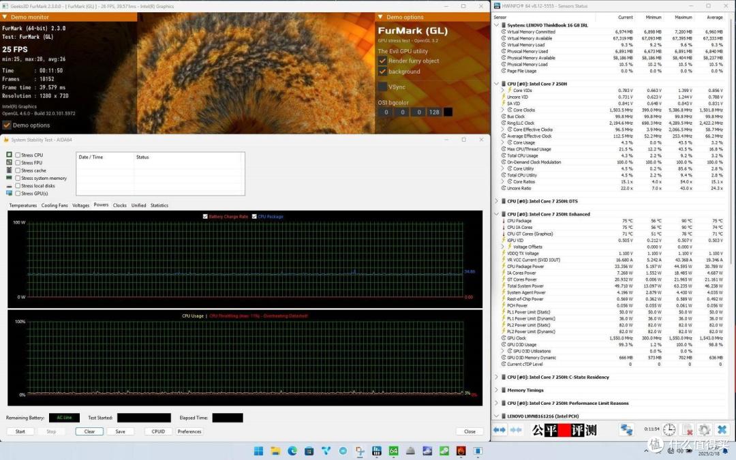Close sensors with blue X icon

pos(722,429)
